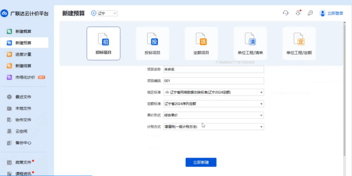
Task: Click the 最近文件 cube icon
Action: tap(9, 97)
